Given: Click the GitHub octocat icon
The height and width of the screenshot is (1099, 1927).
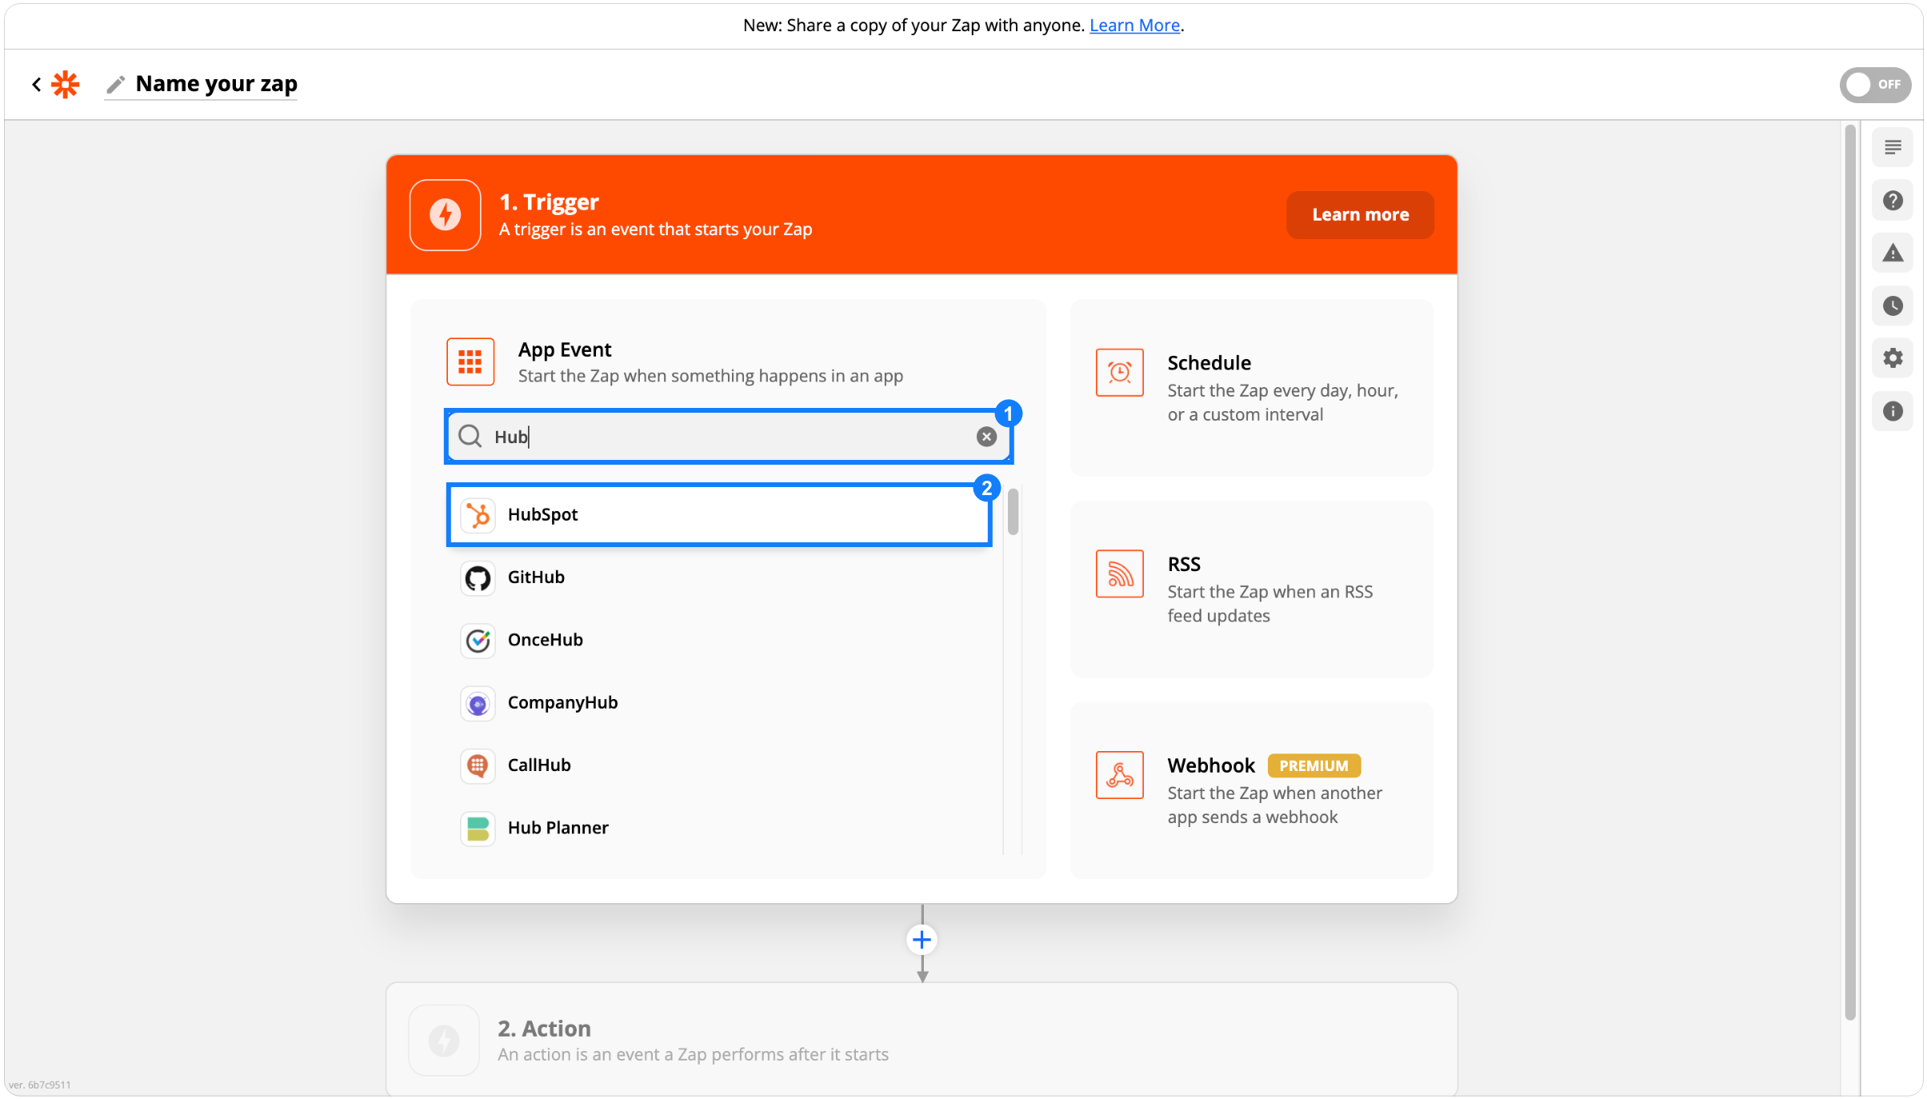Looking at the screenshot, I should point(478,577).
